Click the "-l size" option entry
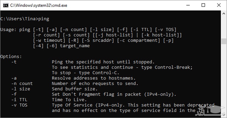The height and width of the screenshot is (118, 227). [21, 89]
